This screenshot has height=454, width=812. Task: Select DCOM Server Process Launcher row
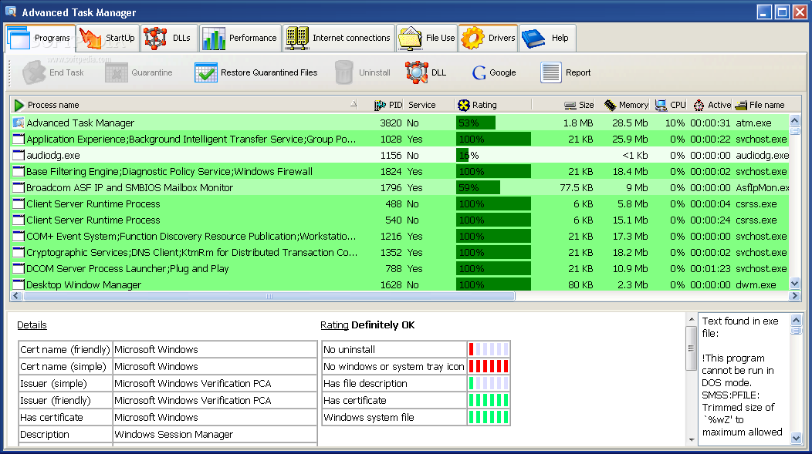click(400, 269)
